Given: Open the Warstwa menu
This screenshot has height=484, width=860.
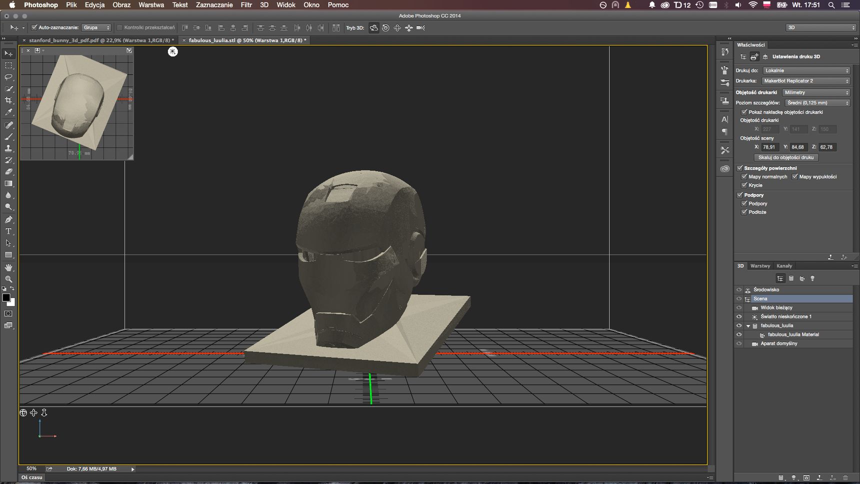Looking at the screenshot, I should click(x=151, y=5).
